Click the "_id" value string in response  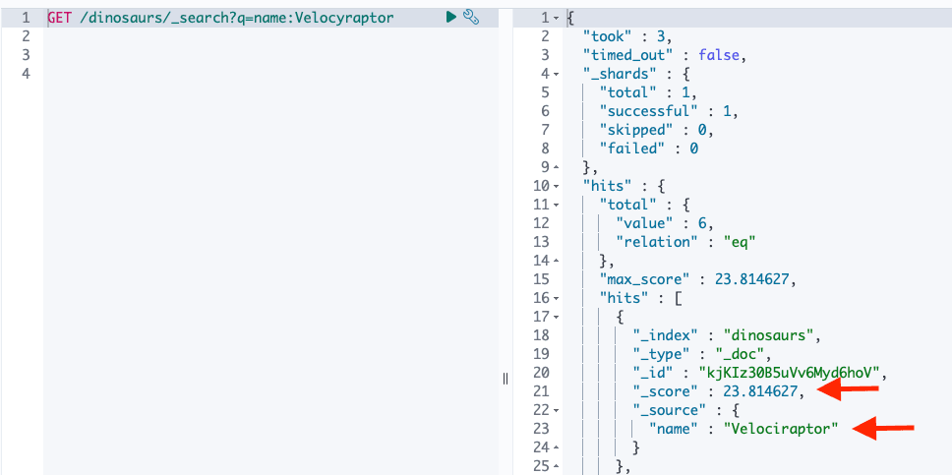[792, 373]
